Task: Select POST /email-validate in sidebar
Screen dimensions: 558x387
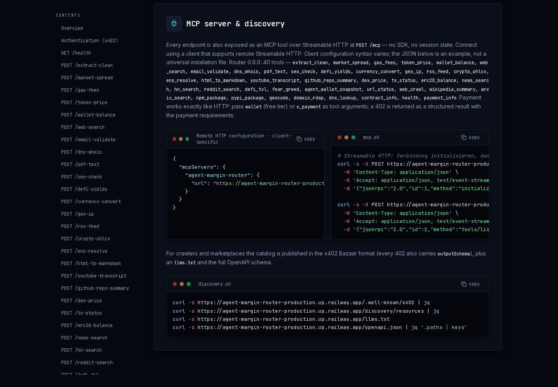Action: (88, 140)
